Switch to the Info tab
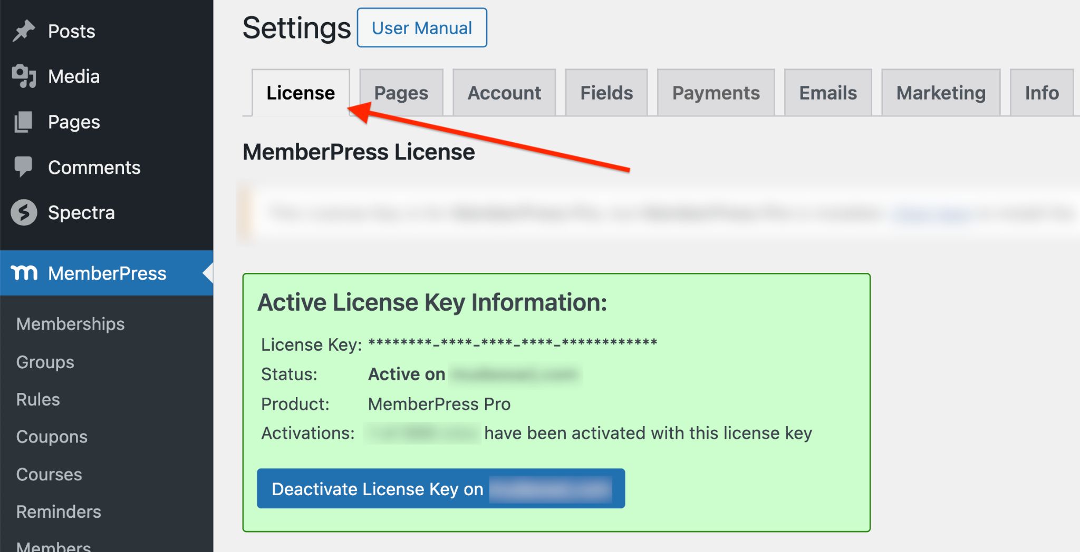 tap(1042, 93)
